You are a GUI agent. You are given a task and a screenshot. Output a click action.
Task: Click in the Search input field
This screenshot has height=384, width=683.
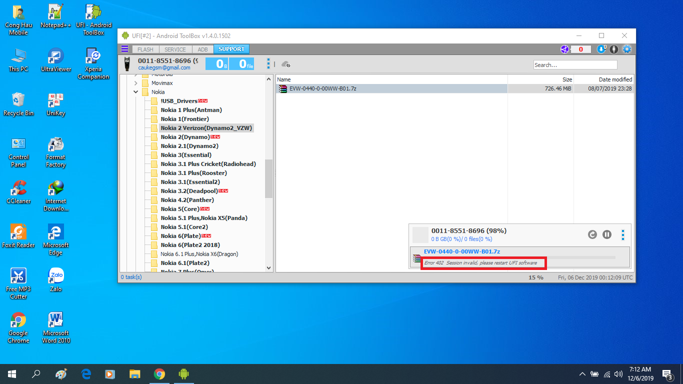tap(575, 65)
